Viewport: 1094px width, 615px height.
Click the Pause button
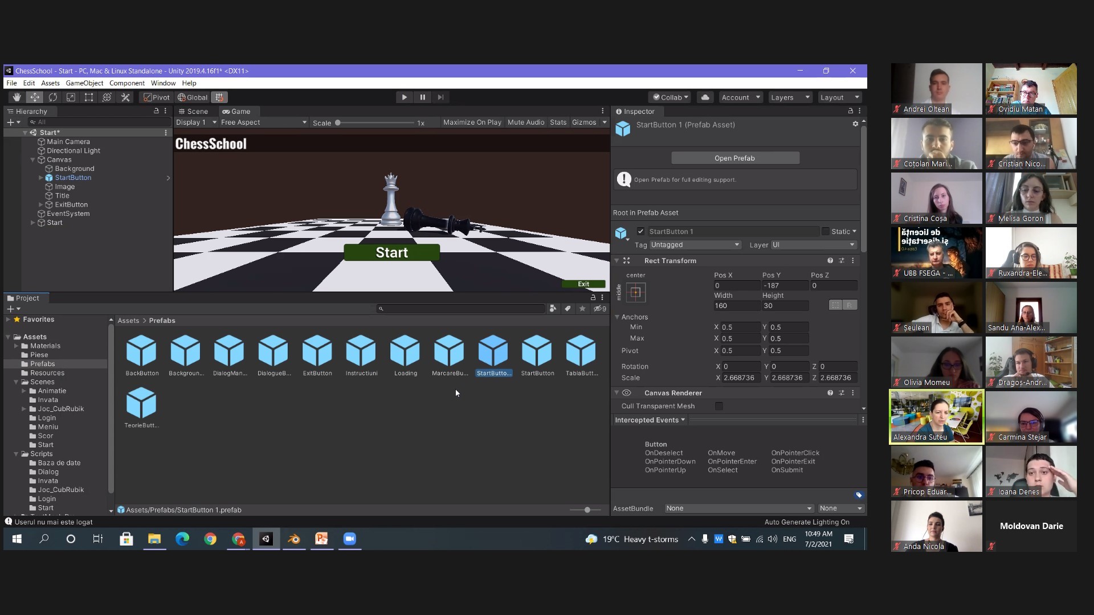click(x=422, y=97)
